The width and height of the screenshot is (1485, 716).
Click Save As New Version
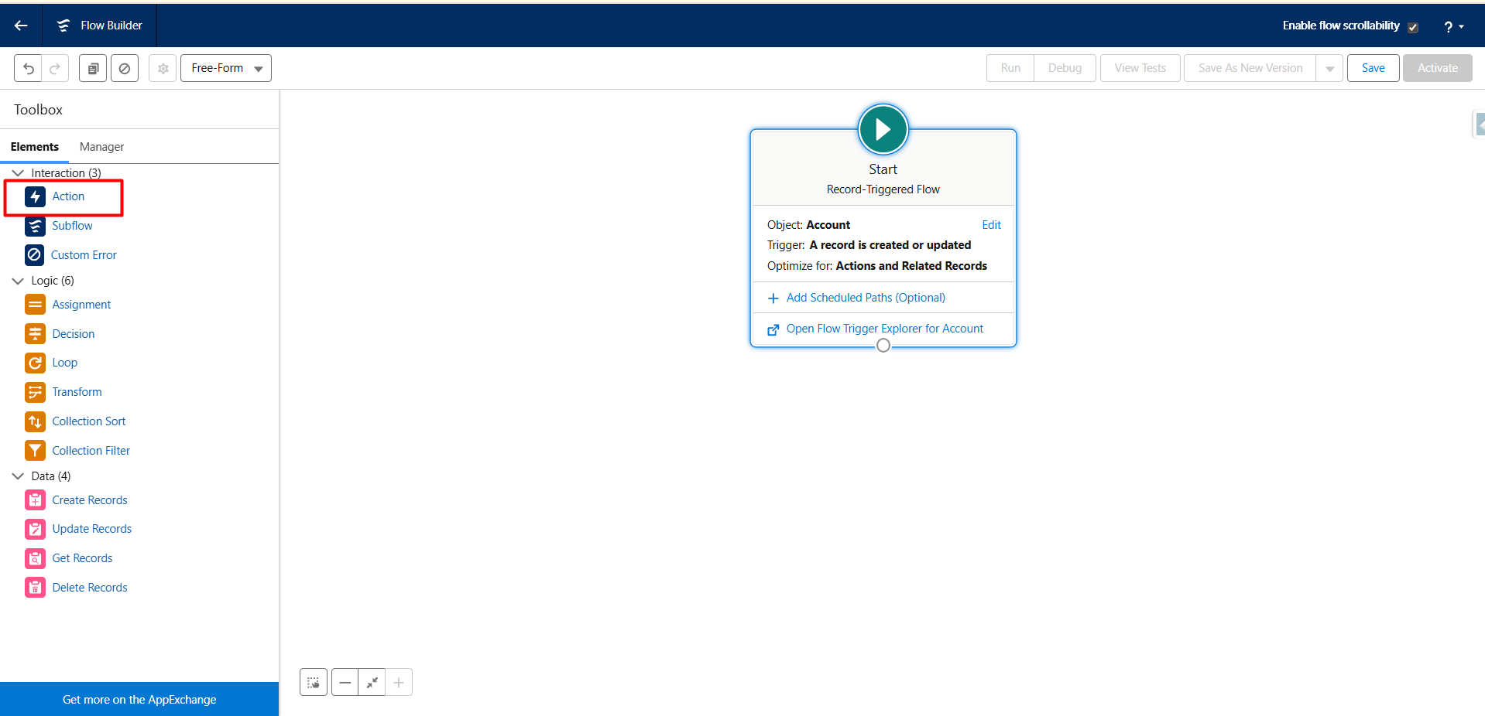(1250, 68)
